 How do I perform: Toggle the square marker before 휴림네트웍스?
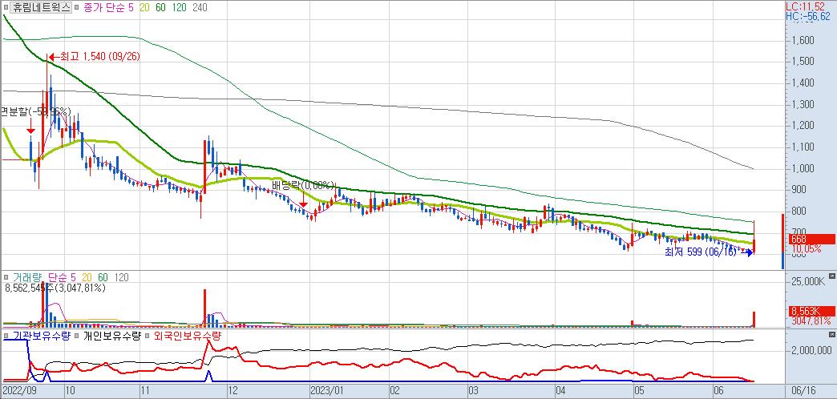click(6, 7)
